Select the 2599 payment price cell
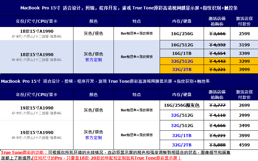Viewport: 258px width, 161px height. pos(244,34)
